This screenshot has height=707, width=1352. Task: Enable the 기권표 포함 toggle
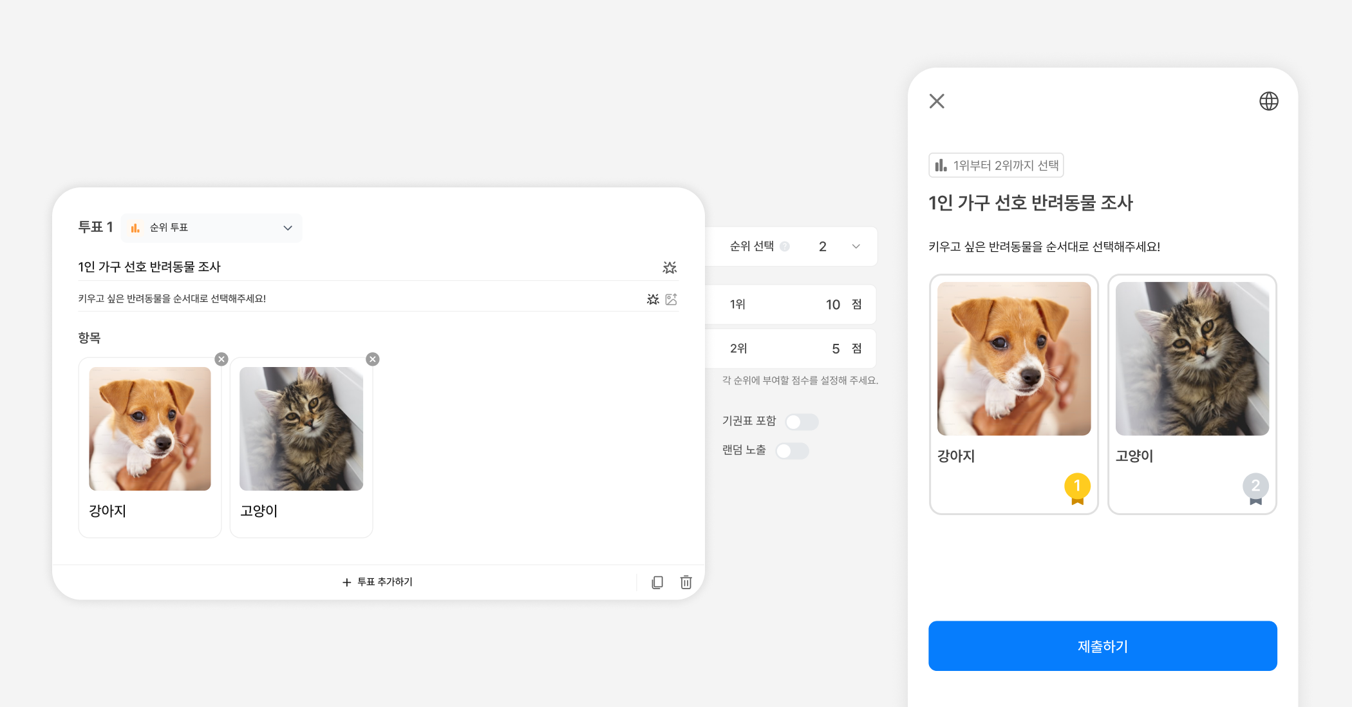(802, 422)
